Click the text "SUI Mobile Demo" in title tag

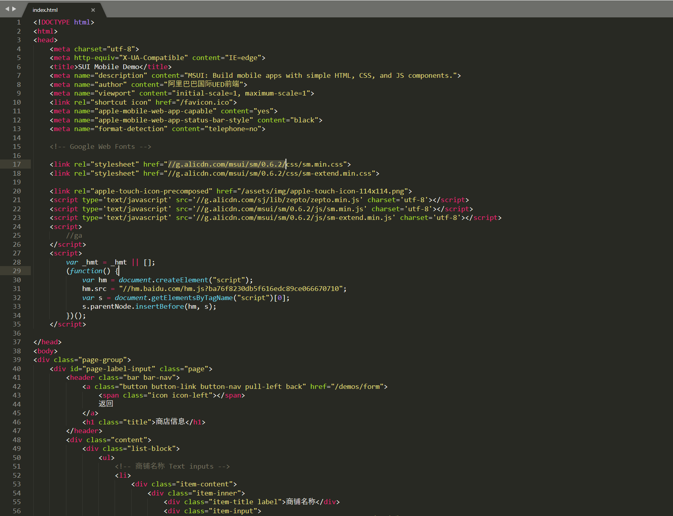click(109, 67)
